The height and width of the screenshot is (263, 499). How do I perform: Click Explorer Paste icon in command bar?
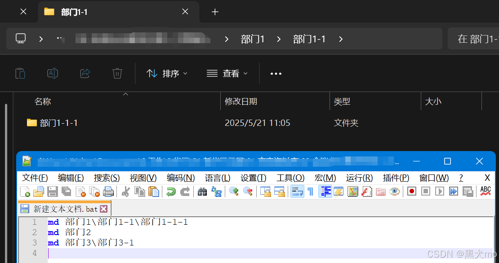click(20, 74)
